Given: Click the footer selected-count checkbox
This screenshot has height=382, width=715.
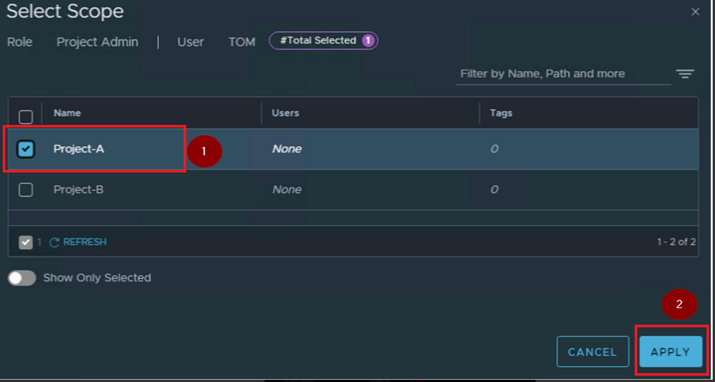Looking at the screenshot, I should click(x=26, y=242).
